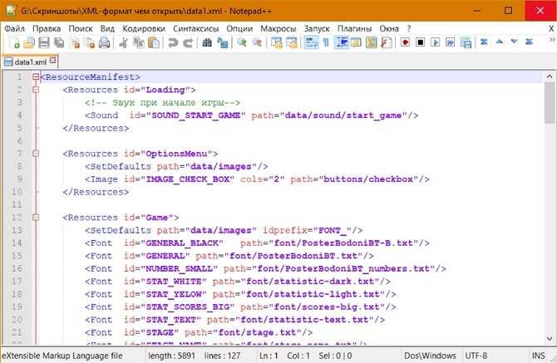Viewport: 557px width, 363px height.
Task: Collapse OptionsMenu Resources fold marker line 7
Action: (x=35, y=154)
